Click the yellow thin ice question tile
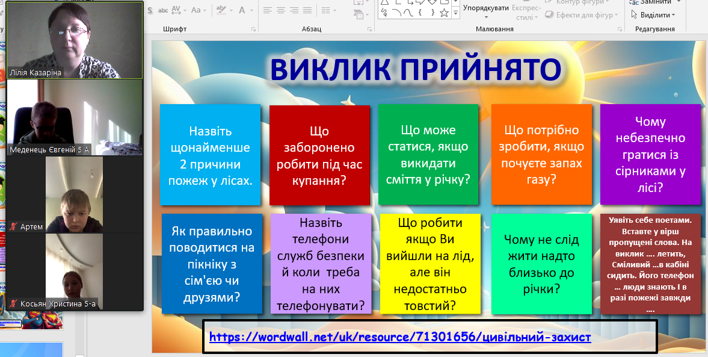 pyautogui.click(x=430, y=264)
